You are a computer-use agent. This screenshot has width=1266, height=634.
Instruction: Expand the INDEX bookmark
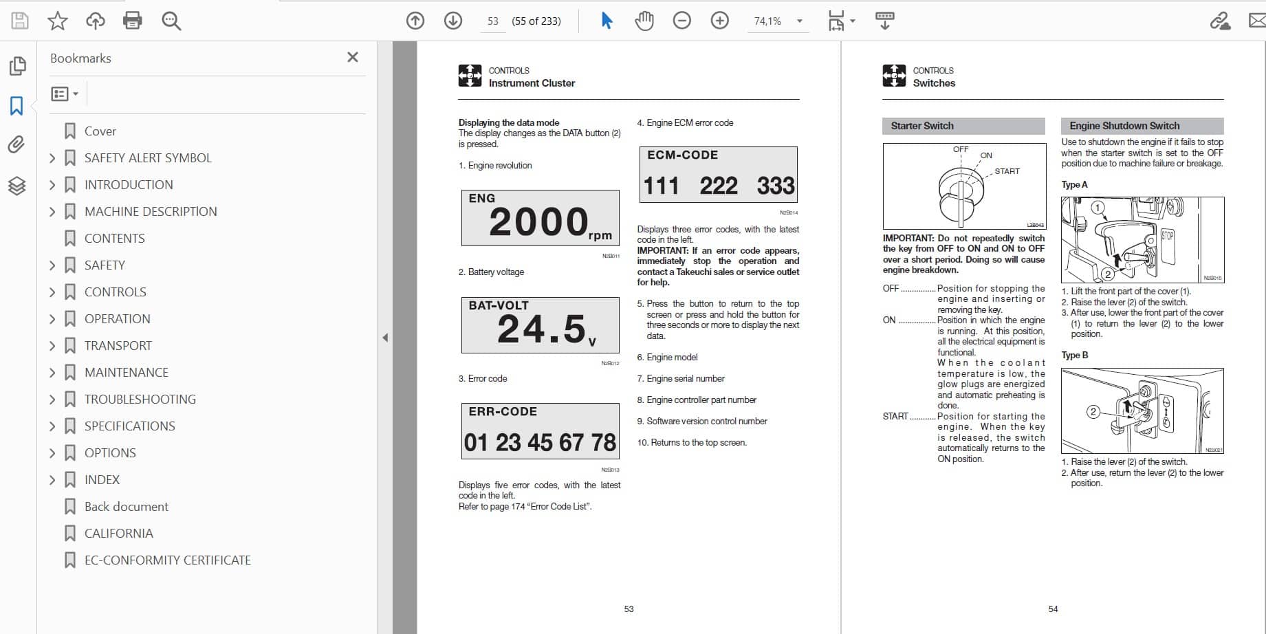52,480
